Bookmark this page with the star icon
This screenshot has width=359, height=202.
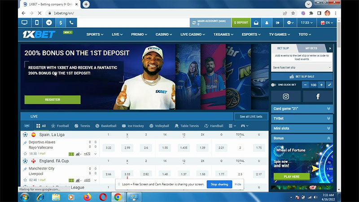coord(293,13)
